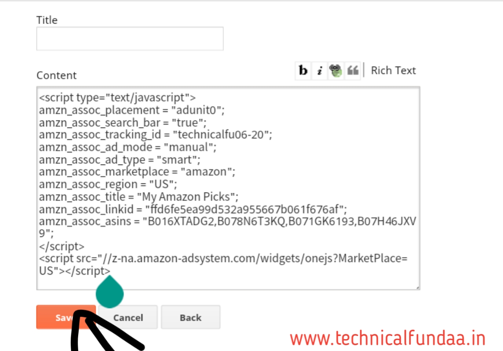Click the amzn_assoc_asins product list line
The image size is (503, 351).
coord(228,227)
